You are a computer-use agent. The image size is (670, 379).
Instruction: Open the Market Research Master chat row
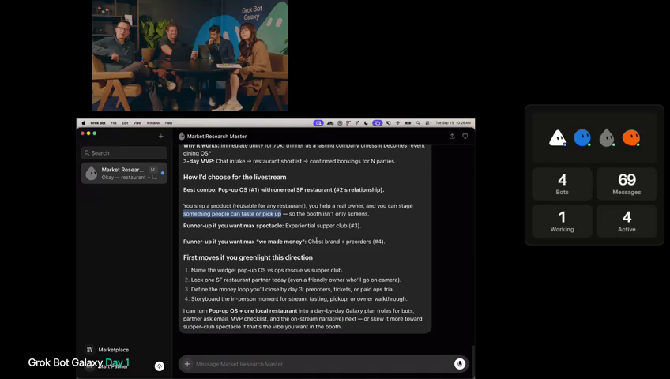124,173
